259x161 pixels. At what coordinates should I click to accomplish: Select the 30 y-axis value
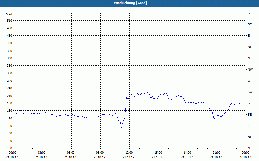(x=10, y=141)
